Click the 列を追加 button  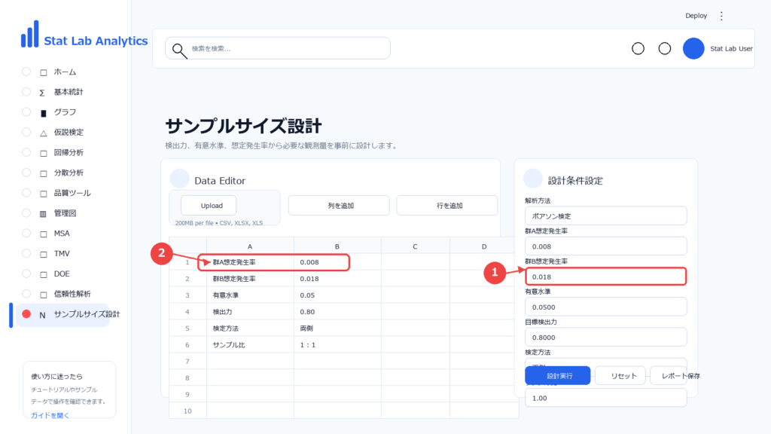339,205
